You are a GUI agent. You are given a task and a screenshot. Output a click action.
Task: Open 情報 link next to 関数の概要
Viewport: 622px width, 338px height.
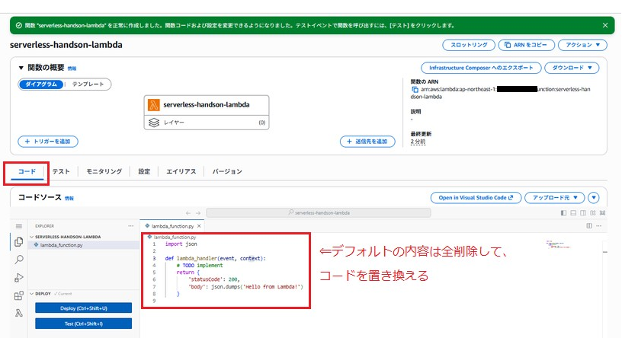(72, 69)
